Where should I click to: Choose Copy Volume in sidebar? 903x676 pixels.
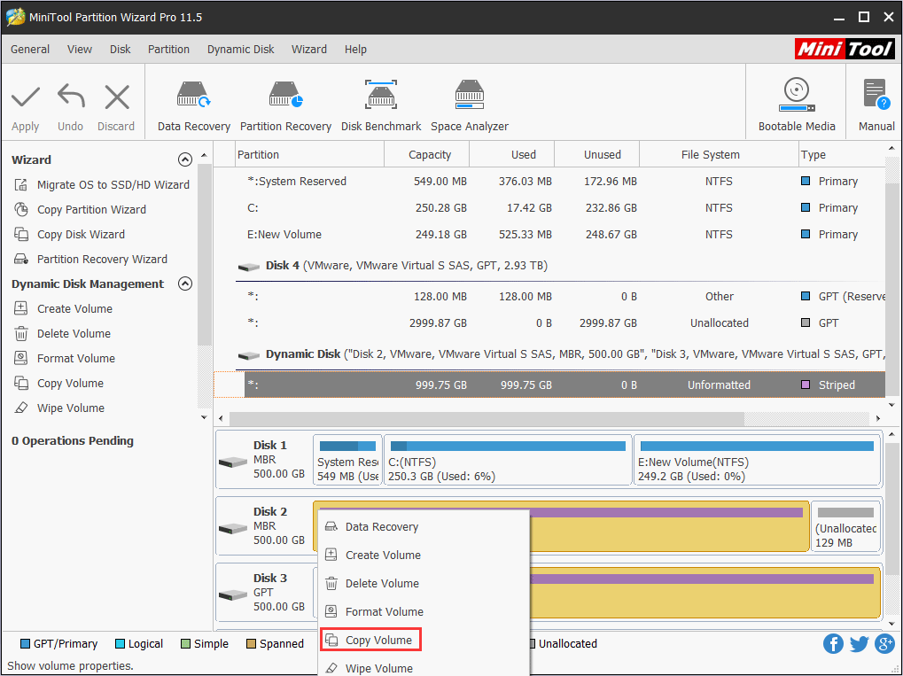[58, 383]
